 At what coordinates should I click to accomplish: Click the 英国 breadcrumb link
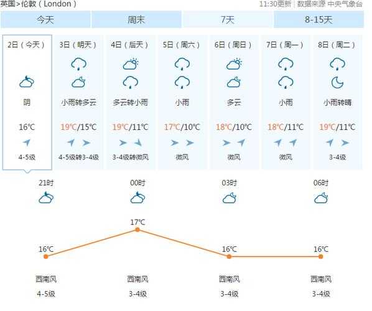point(7,4)
